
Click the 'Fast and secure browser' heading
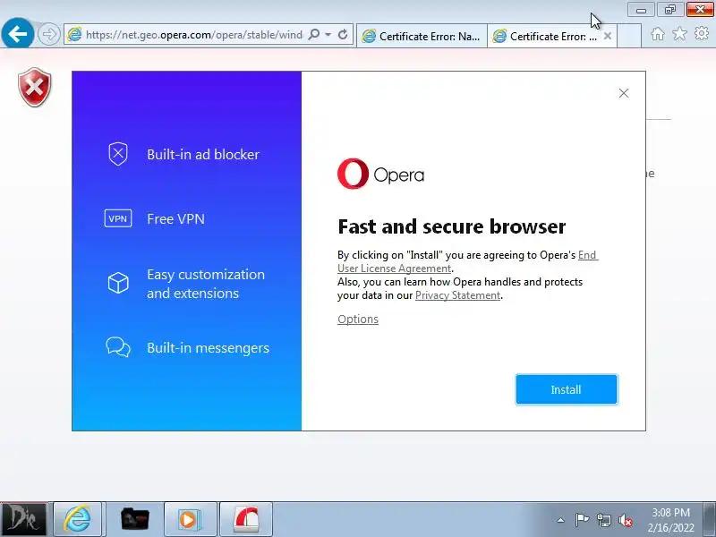[x=452, y=226]
